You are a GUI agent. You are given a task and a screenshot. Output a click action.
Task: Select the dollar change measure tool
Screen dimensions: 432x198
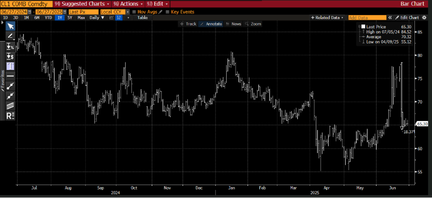pyautogui.click(x=10, y=56)
